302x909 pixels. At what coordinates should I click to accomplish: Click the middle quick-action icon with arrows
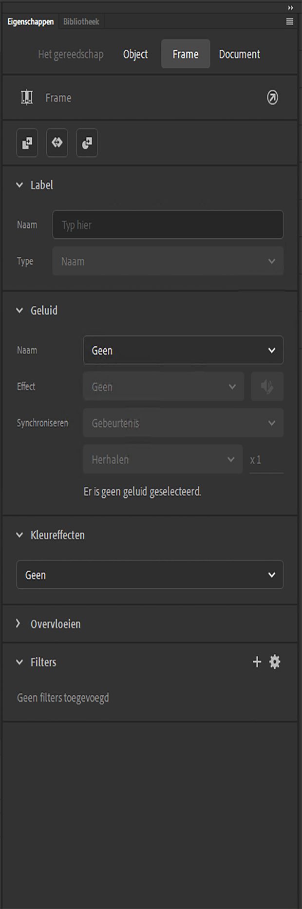tap(57, 143)
